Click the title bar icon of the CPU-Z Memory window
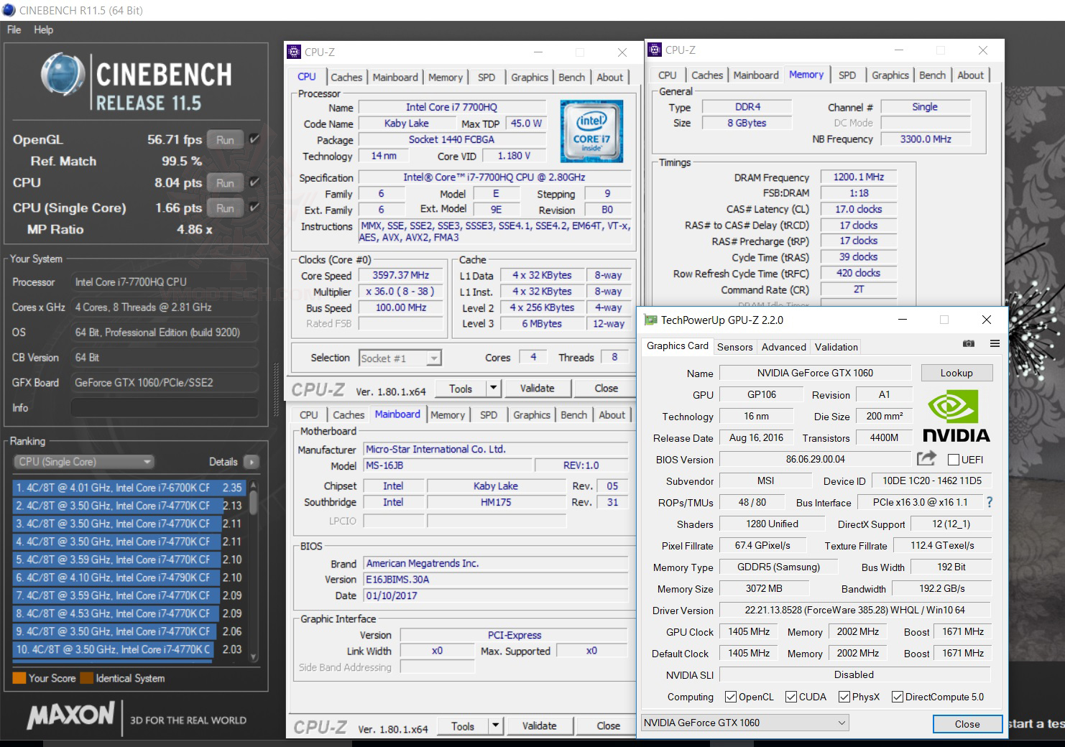This screenshot has width=1065, height=747. pos(655,50)
